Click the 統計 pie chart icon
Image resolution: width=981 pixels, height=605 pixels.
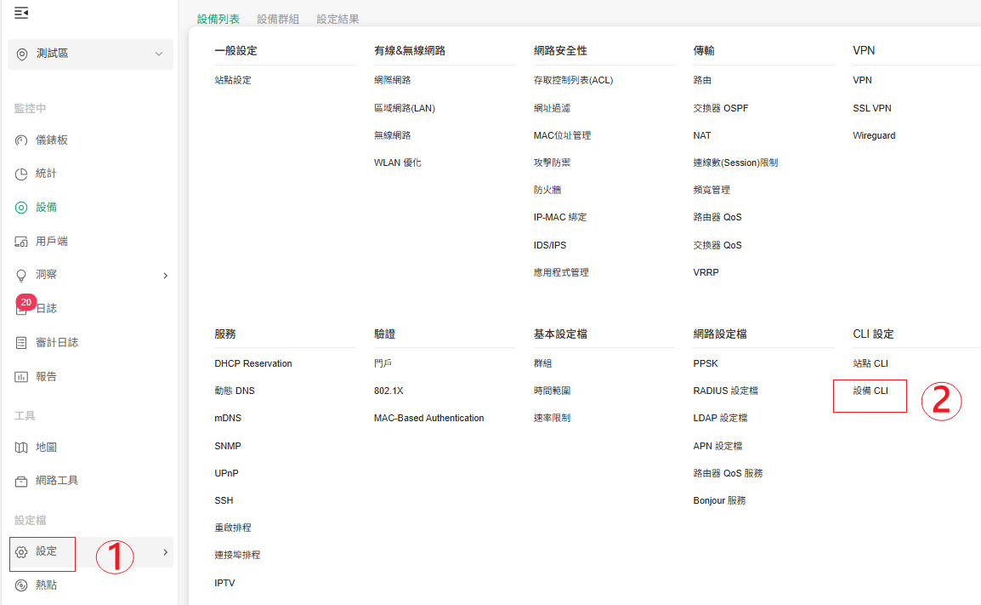[x=21, y=174]
